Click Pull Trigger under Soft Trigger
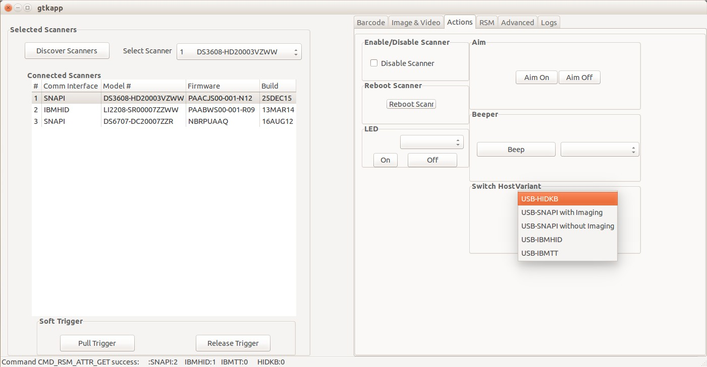The height and width of the screenshot is (367, 707). point(97,343)
